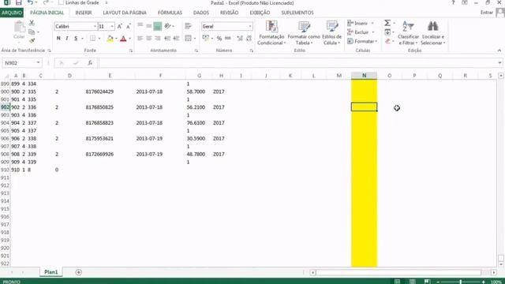Align cell text to the left
The width and height of the screenshot is (505, 284).
[x=140, y=39]
